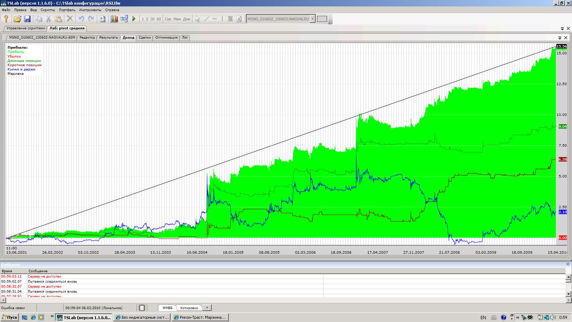Expand the lab window tab list arrow
572x322 pixels.
[x=562, y=29]
